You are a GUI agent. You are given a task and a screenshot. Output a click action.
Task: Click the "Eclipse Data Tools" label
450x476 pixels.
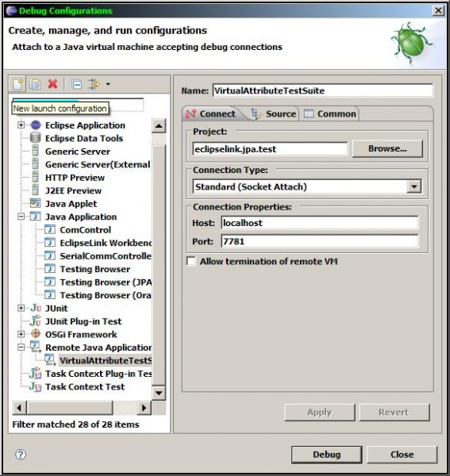[x=84, y=138]
